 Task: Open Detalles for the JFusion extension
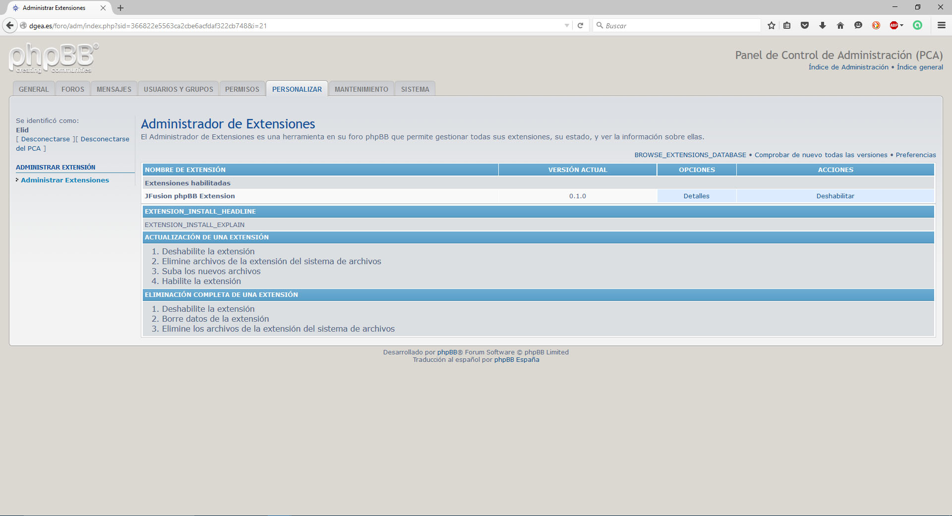(696, 196)
